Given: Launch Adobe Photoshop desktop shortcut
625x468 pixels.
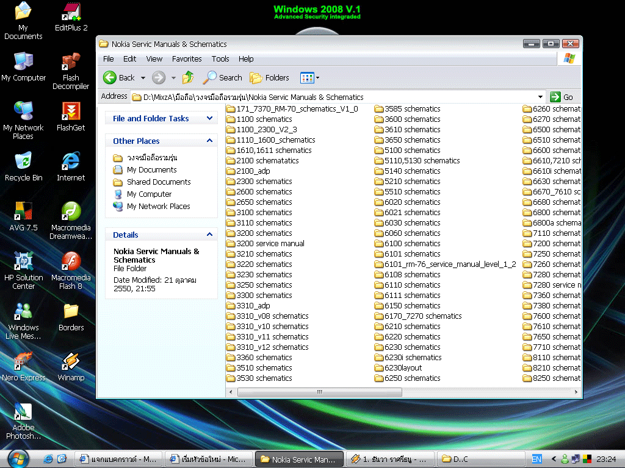Looking at the screenshot, I should coord(24,421).
